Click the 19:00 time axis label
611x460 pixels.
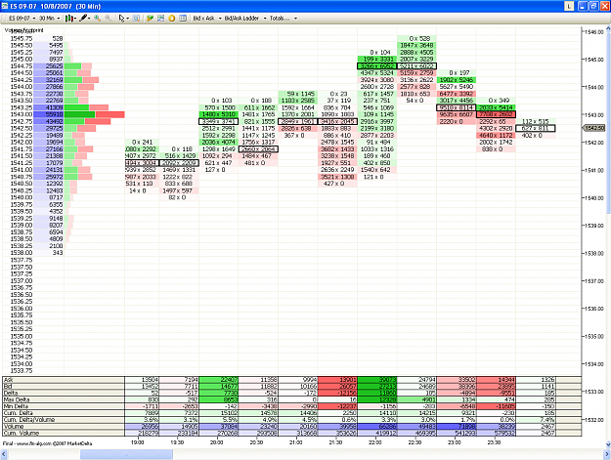137,442
